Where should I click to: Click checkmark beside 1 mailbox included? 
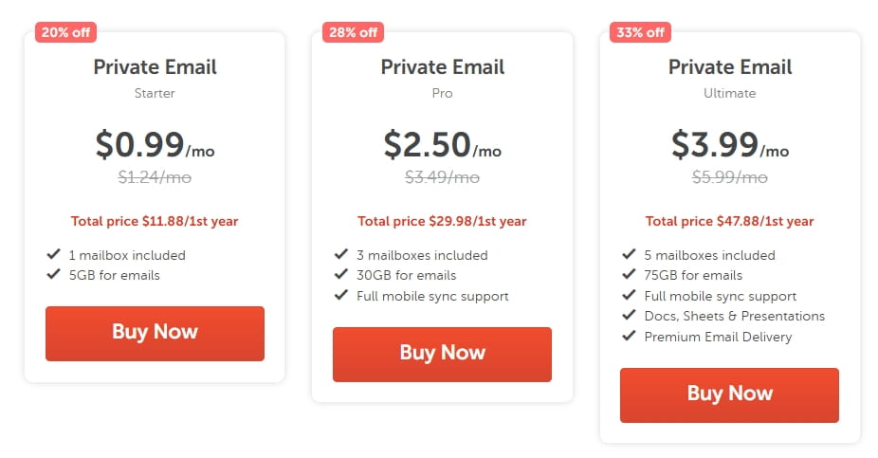point(53,255)
